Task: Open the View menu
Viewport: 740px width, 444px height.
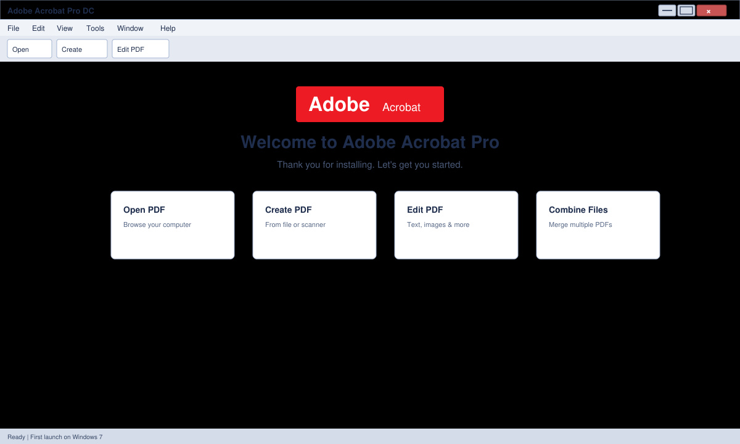Action: 65,28
